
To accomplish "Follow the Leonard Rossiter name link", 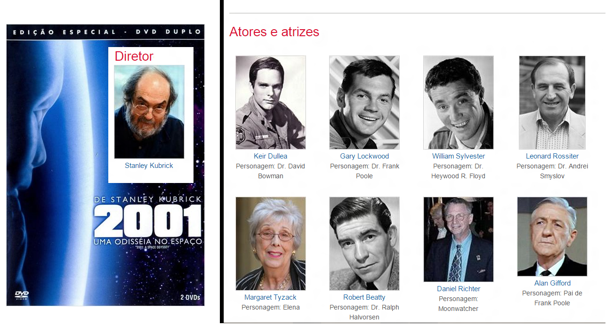I will tap(552, 156).
